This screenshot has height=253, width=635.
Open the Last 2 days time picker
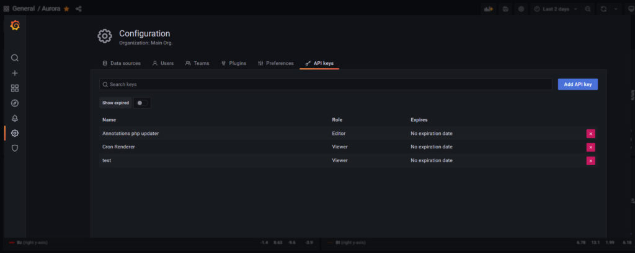[554, 9]
